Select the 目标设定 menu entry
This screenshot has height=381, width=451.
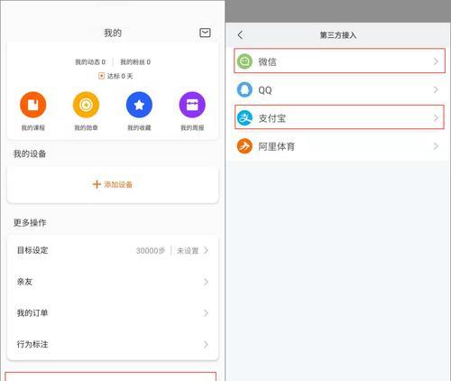click(113, 250)
